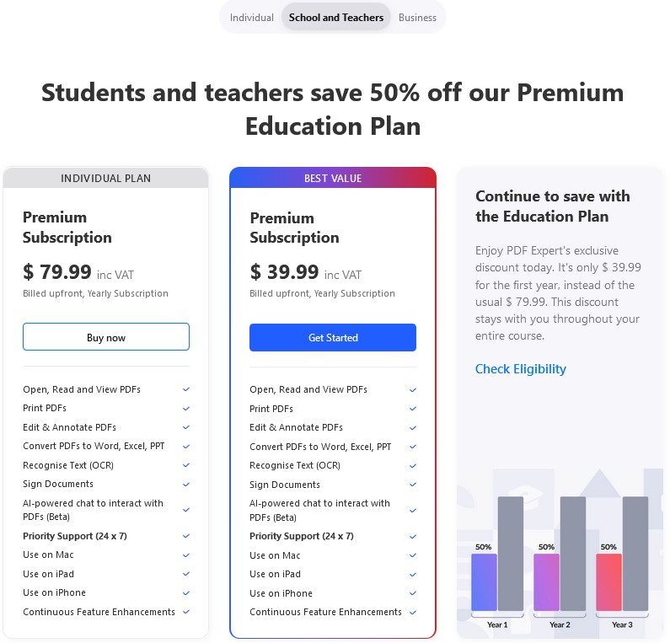Click checkmark next to Individual plan Sign Documents
Image resolution: width=670 pixels, height=643 pixels.
[x=186, y=484]
